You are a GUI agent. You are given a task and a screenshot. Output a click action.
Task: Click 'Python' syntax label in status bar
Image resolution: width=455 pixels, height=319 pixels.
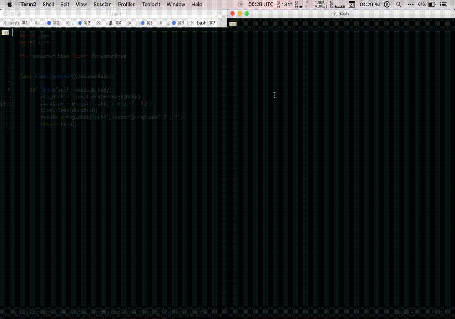pyautogui.click(x=438, y=312)
